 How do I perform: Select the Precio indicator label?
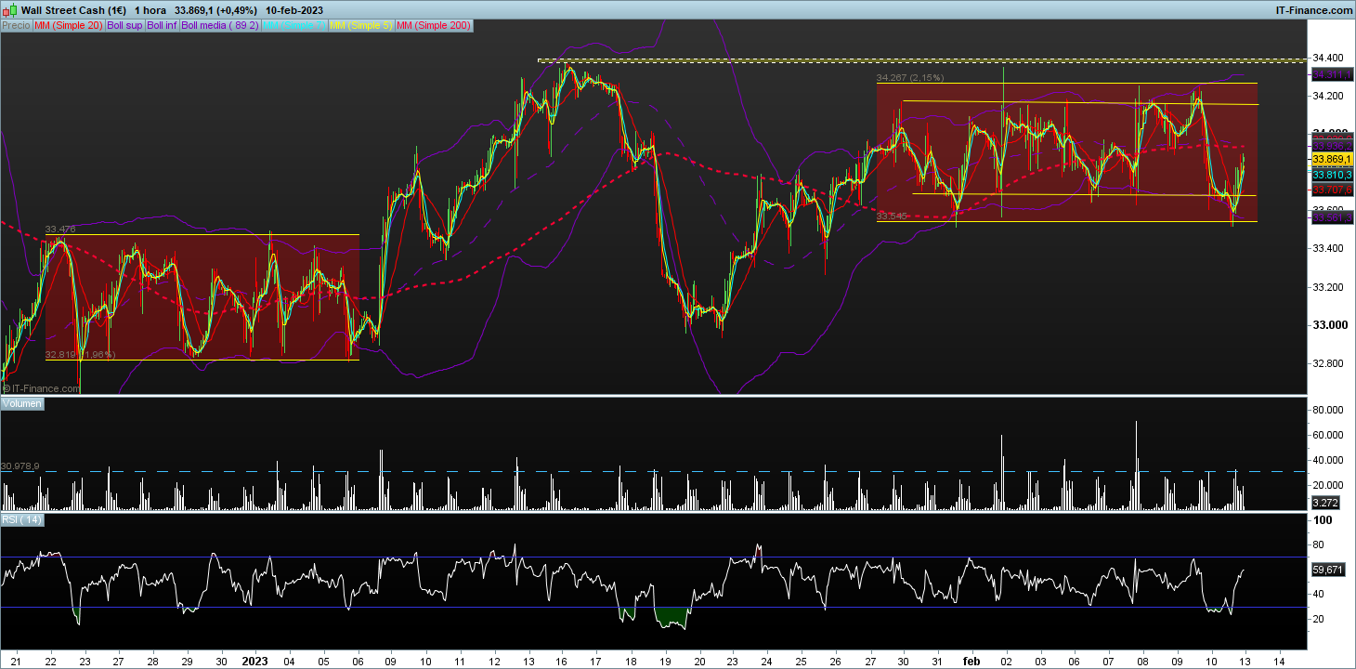16,26
